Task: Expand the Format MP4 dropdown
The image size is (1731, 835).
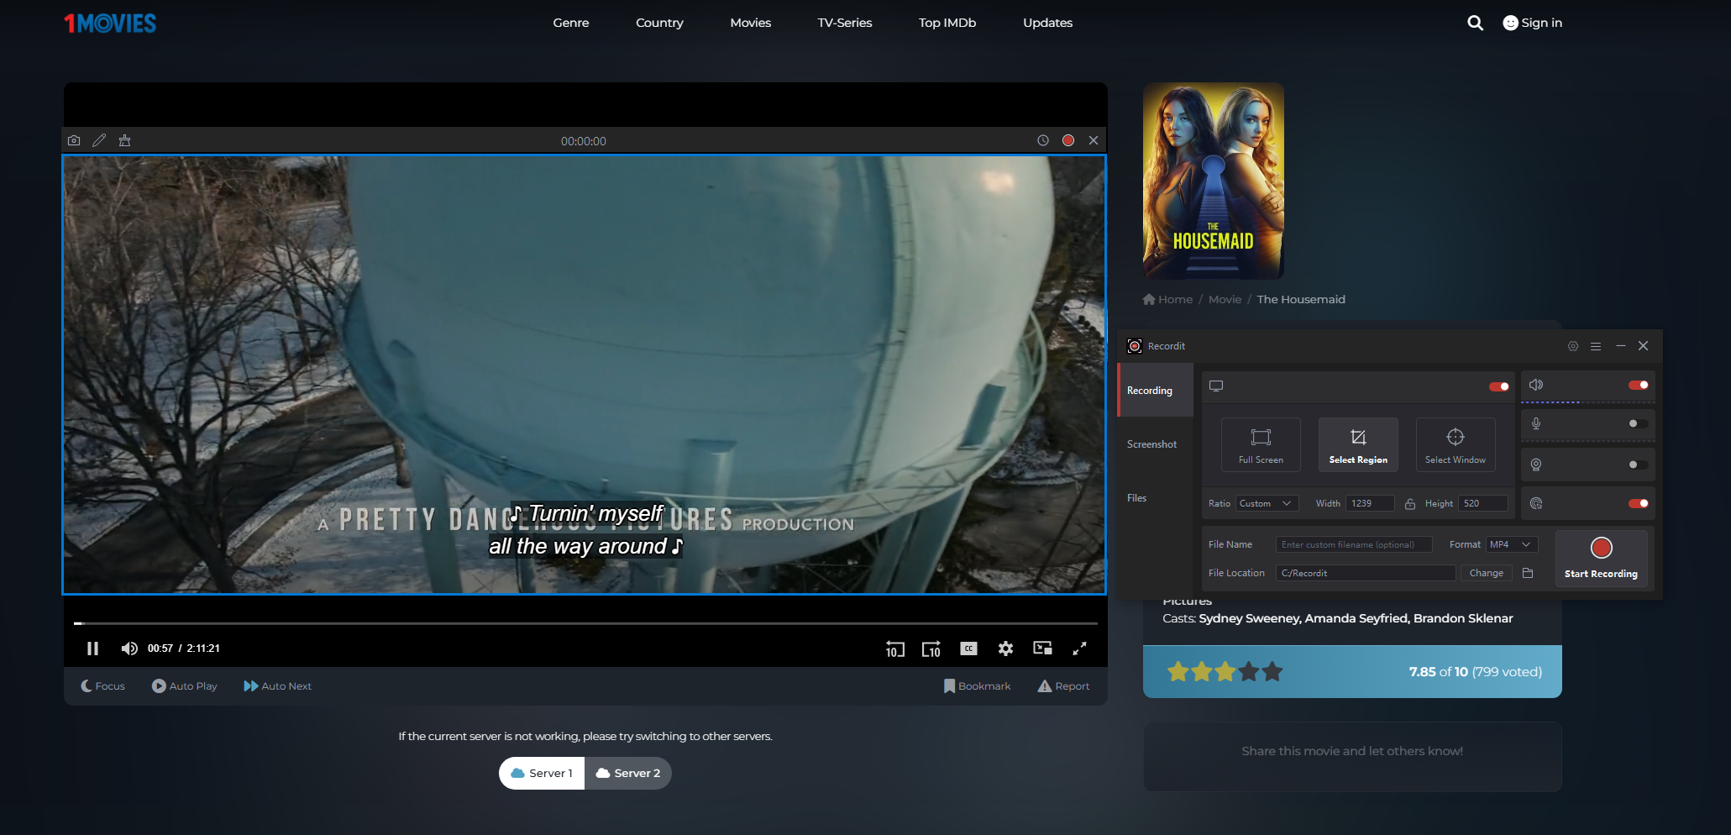Action: point(1512,544)
